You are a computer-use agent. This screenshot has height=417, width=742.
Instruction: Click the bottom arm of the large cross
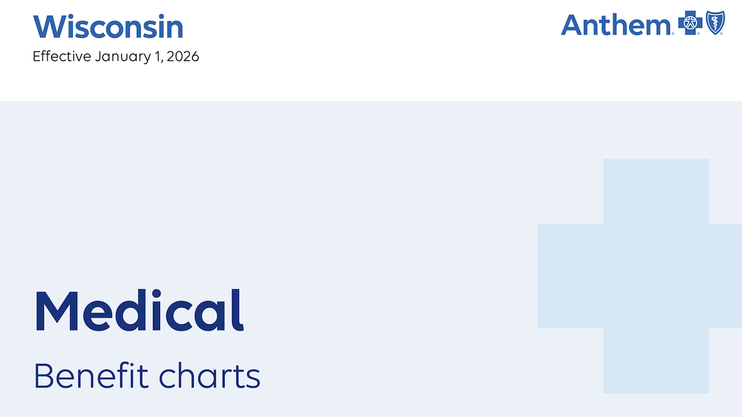(656, 361)
